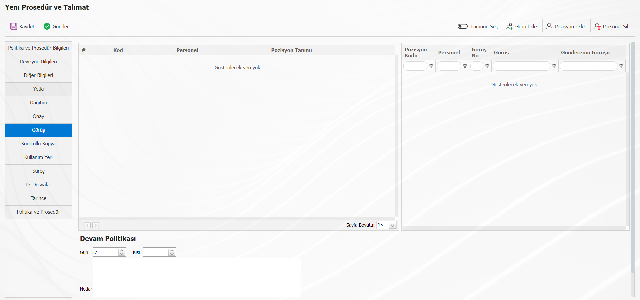Click the Kaydet button label
Image resolution: width=640 pixels, height=300 pixels.
click(x=27, y=27)
